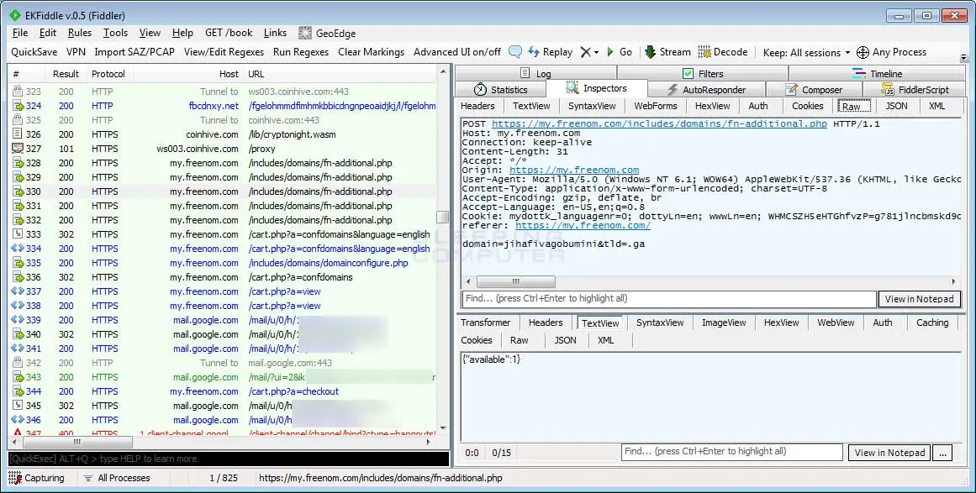Viewport: 976px width, 493px height.
Task: Click the Go resume arrow icon
Action: (610, 52)
